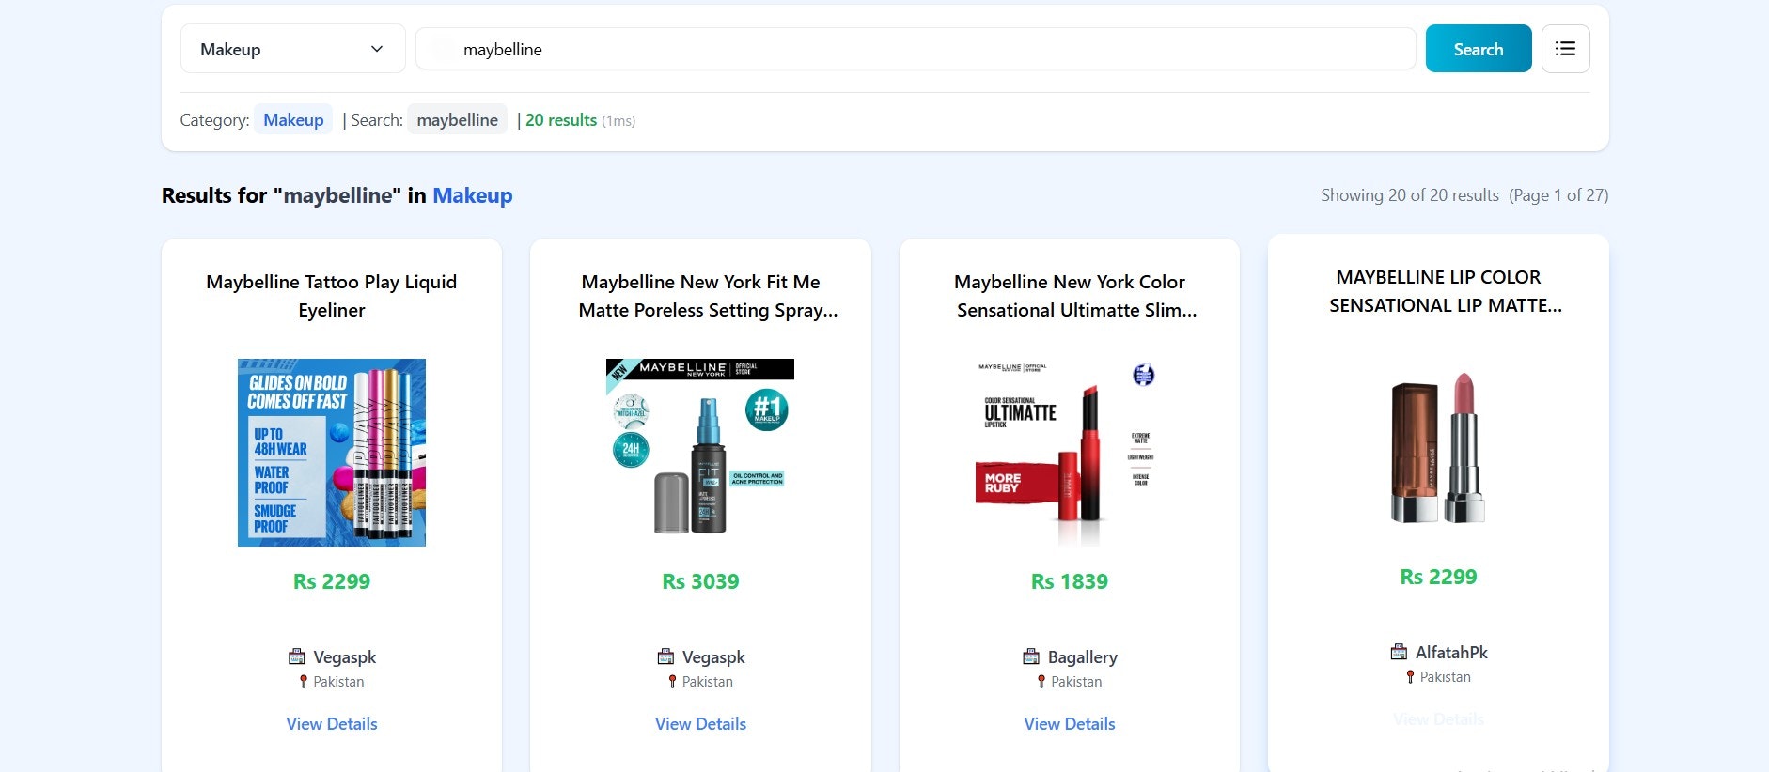Open the Fit Me setting spray product image
Screen dimensions: 1769x772
pos(700,453)
